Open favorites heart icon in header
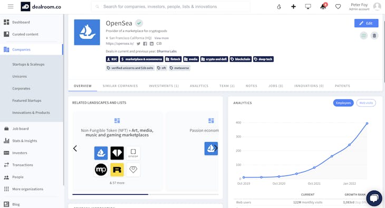This screenshot has width=385, height=208. (x=338, y=7)
